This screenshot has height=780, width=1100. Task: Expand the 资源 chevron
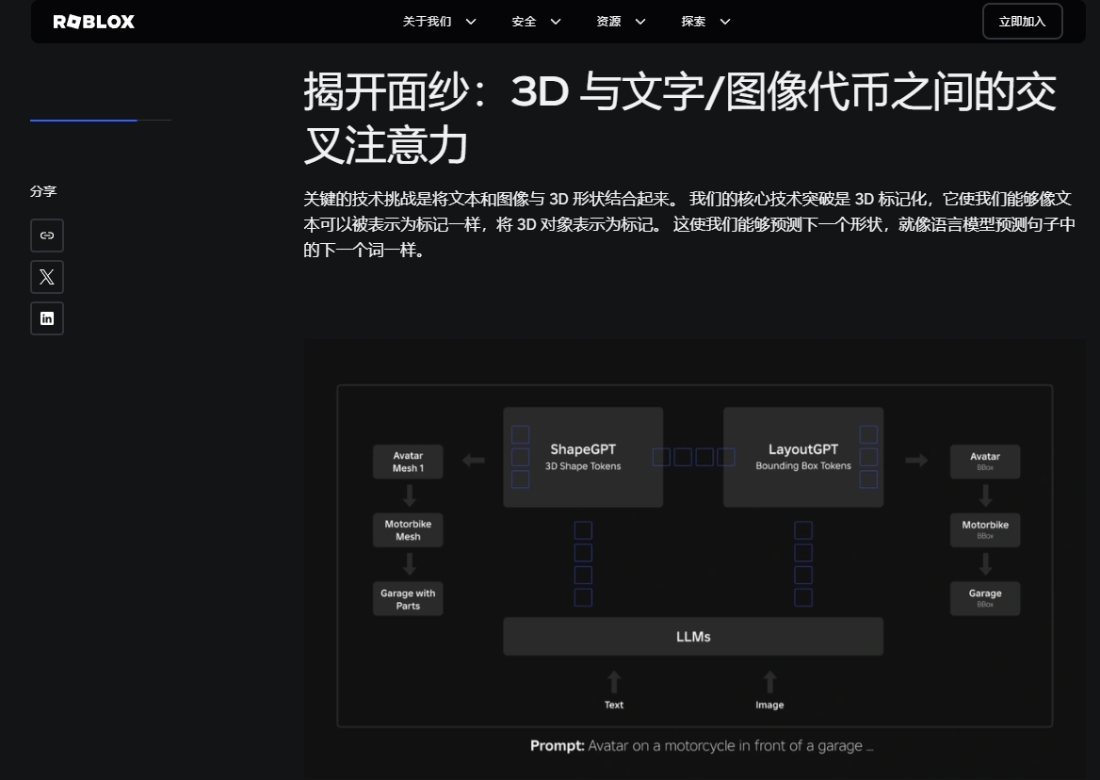[x=640, y=22]
